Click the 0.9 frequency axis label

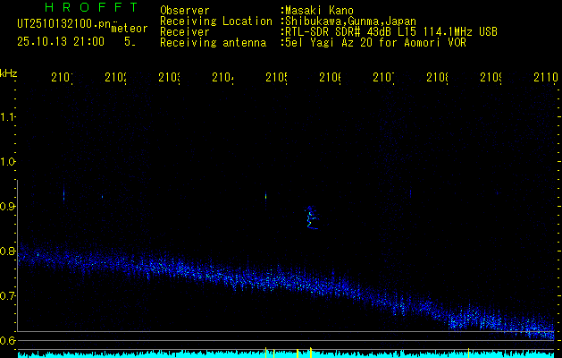7,207
